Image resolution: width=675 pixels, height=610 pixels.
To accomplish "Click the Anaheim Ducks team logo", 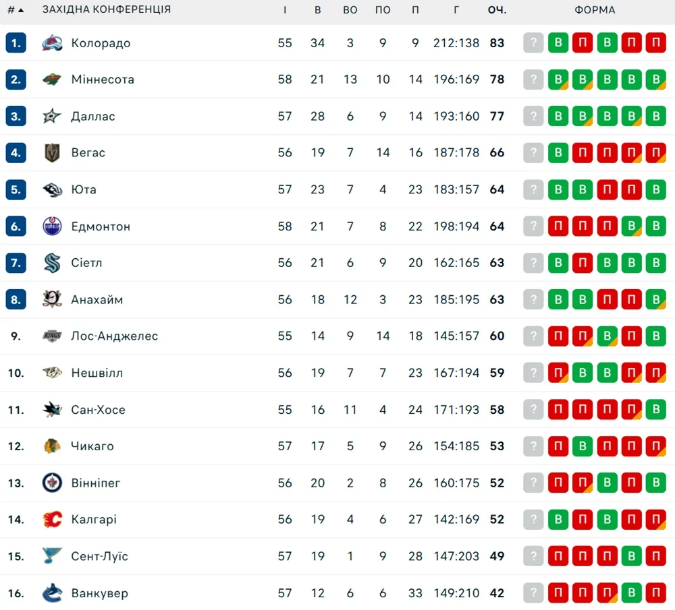I will (52, 299).
